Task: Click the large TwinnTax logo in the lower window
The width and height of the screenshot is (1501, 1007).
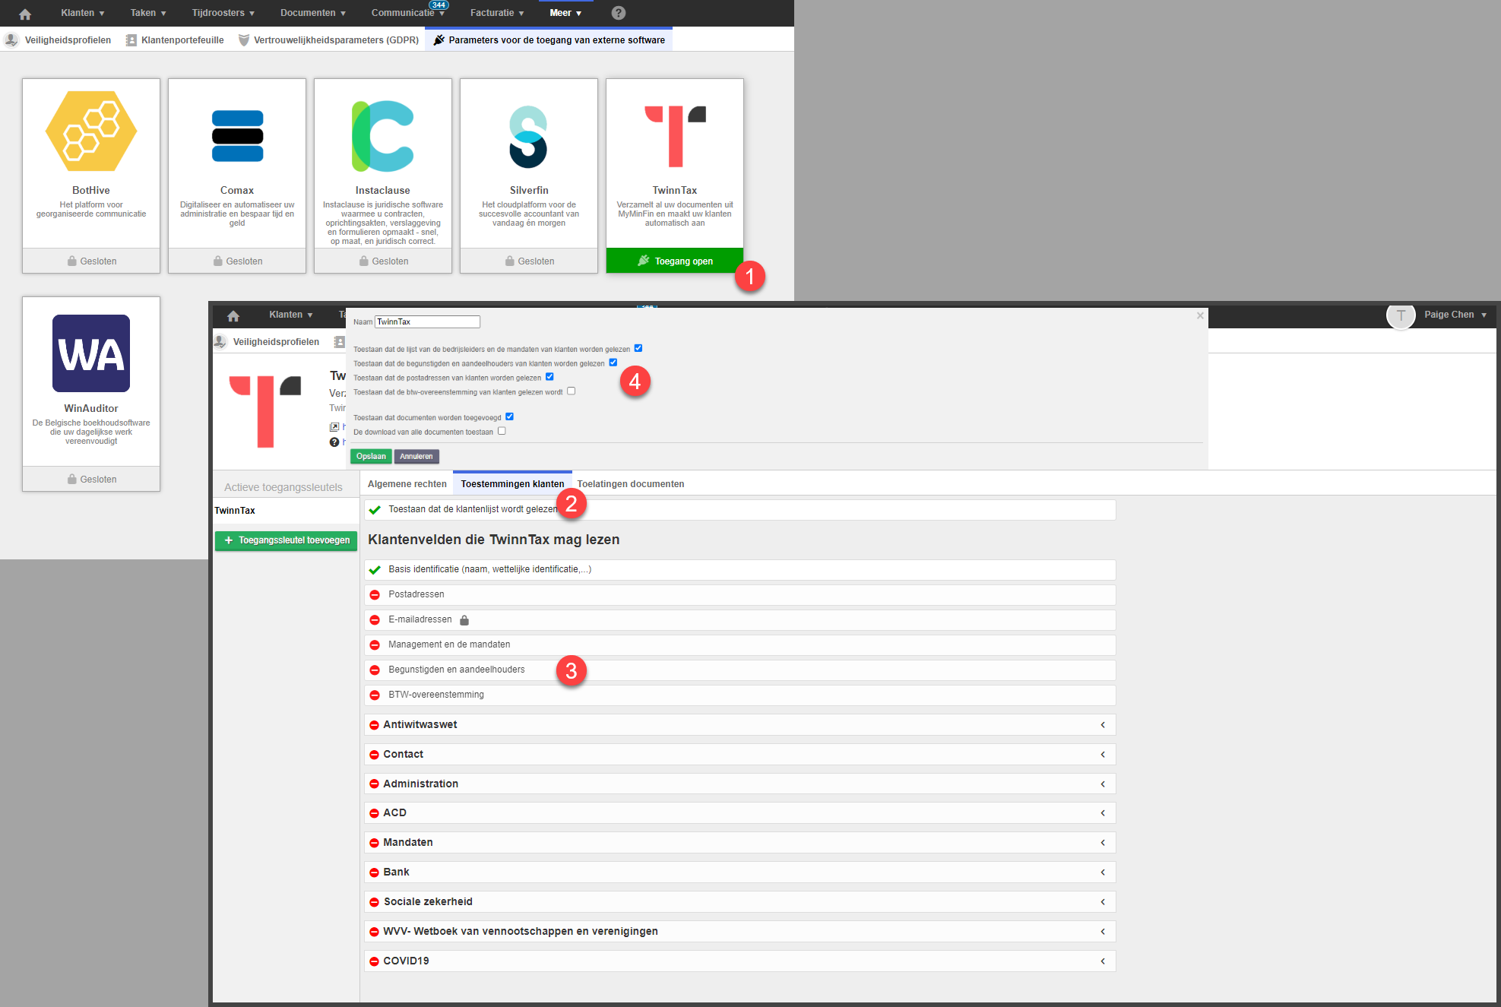Action: [x=265, y=411]
